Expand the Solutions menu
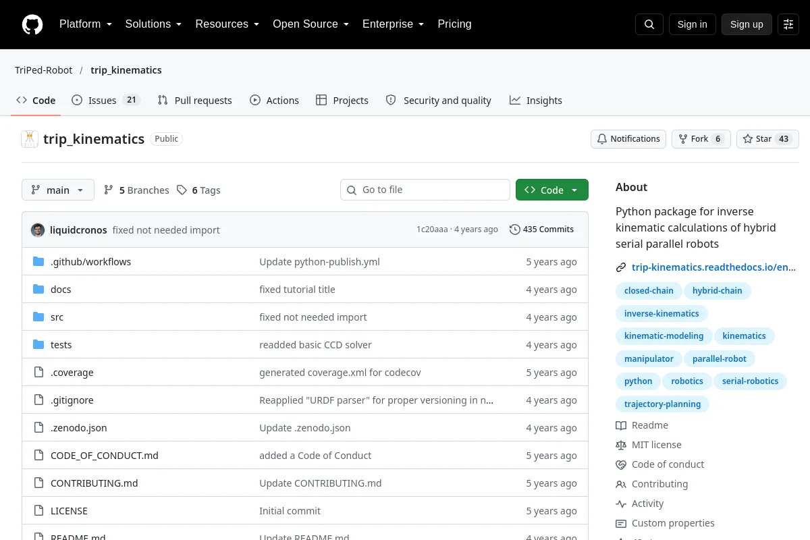Image resolution: width=810 pixels, height=540 pixels. pos(153,24)
